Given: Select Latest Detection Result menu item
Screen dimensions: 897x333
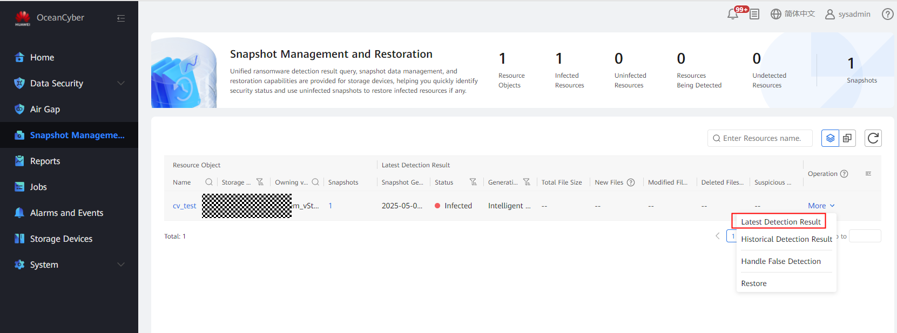Looking at the screenshot, I should point(780,222).
